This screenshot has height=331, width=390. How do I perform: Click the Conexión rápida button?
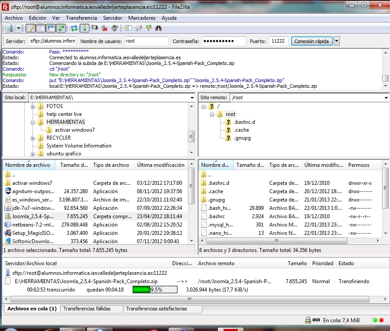[311, 41]
